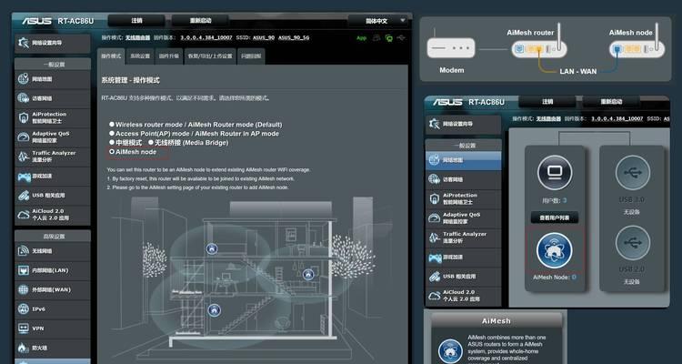Select 无线桥接 (Media Bridge) radio button
This screenshot has height=364, width=682.
(x=151, y=142)
